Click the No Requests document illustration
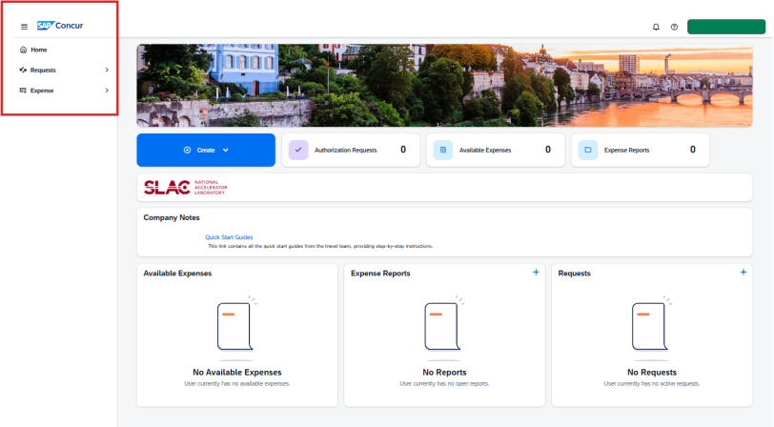 pyautogui.click(x=652, y=327)
